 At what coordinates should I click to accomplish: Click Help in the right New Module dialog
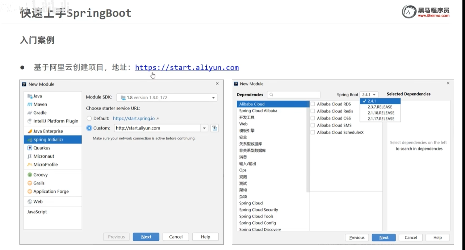tap(437, 238)
